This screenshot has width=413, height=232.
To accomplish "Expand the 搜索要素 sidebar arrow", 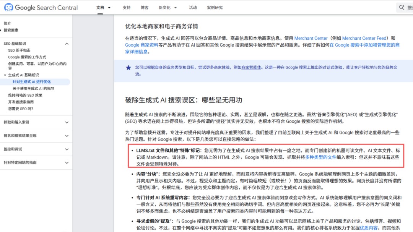I will (1, 30).
